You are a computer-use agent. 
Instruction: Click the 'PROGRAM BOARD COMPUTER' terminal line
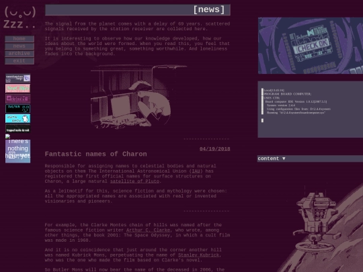pyautogui.click(x=288, y=94)
